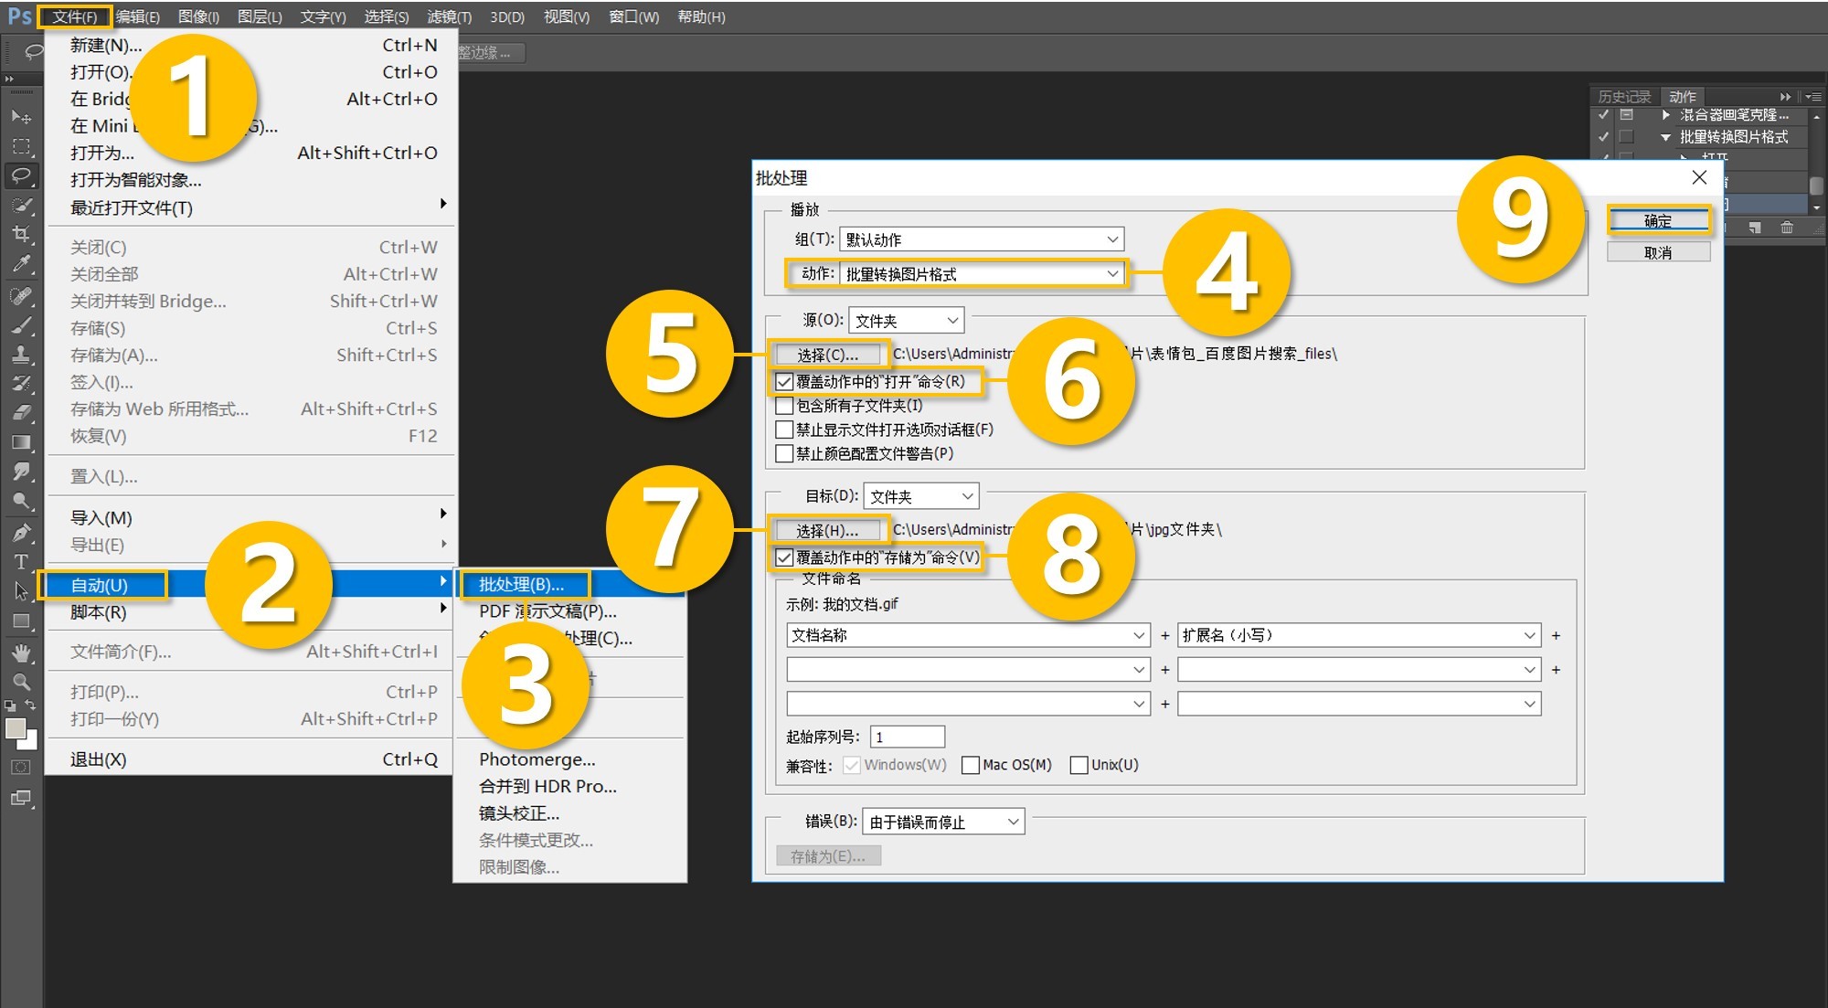Click the 起始序列号 input field

(x=908, y=737)
